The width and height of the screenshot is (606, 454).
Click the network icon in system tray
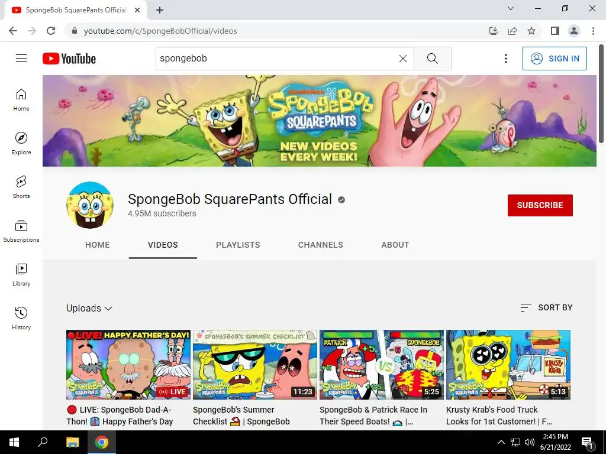click(515, 442)
